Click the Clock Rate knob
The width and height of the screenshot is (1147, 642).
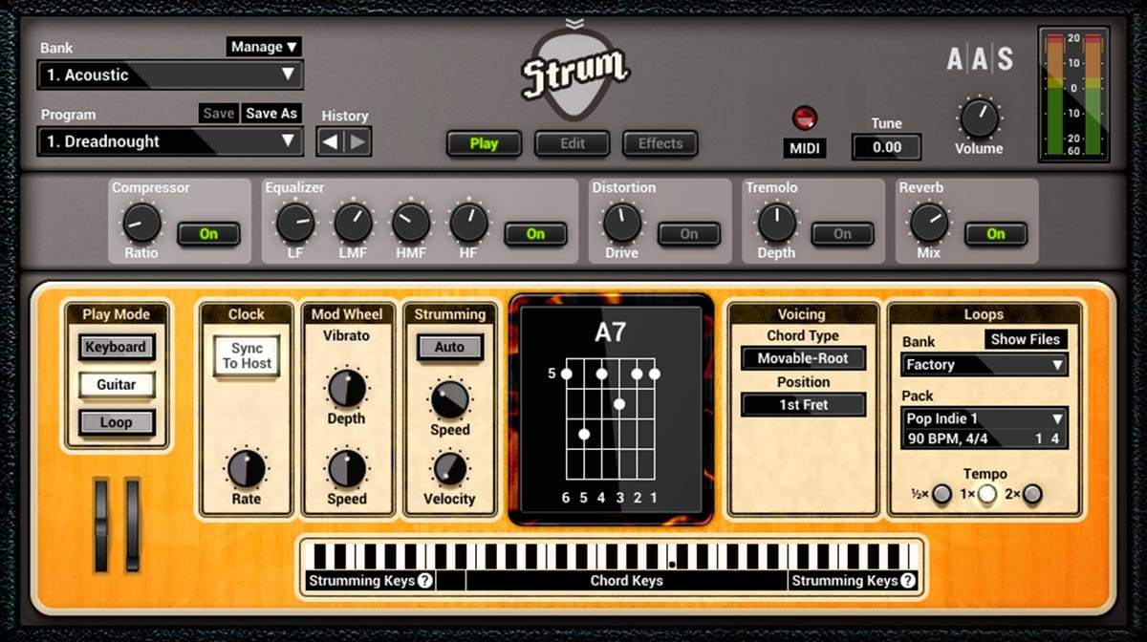246,469
